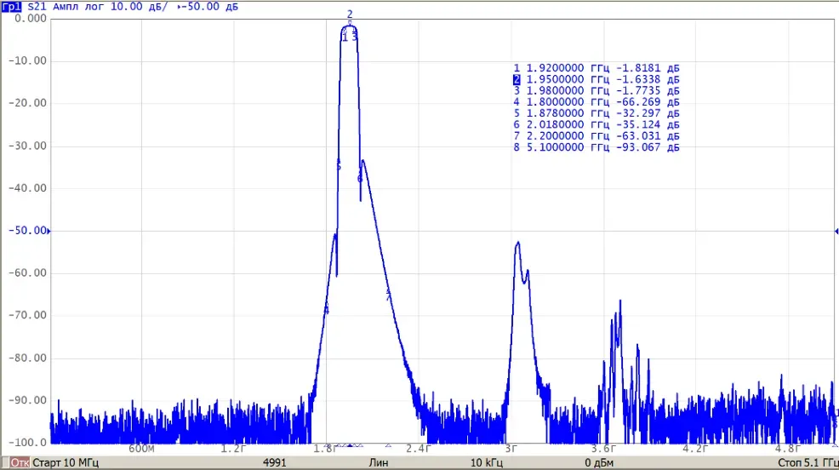The width and height of the screenshot is (839, 470).
Task: Click the 10 кГц IF bandwidth field
Action: click(487, 462)
